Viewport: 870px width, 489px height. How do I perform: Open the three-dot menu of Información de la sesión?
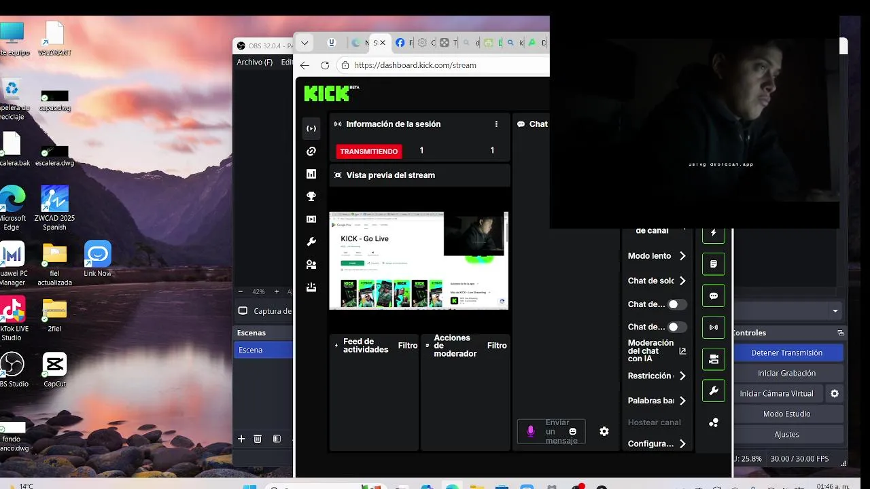496,124
